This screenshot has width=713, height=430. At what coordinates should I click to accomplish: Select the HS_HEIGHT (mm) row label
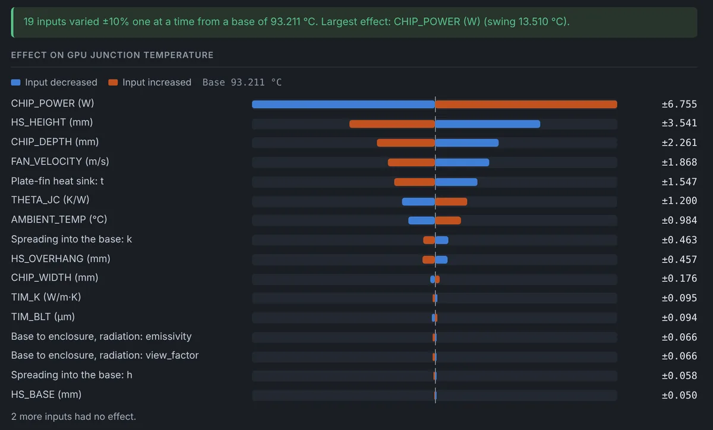click(52, 122)
